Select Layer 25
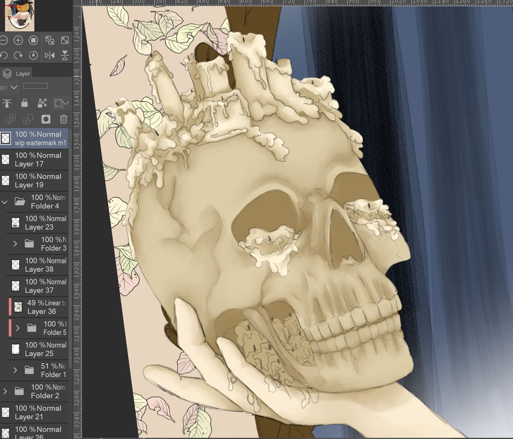The height and width of the screenshot is (439, 513). 38,349
